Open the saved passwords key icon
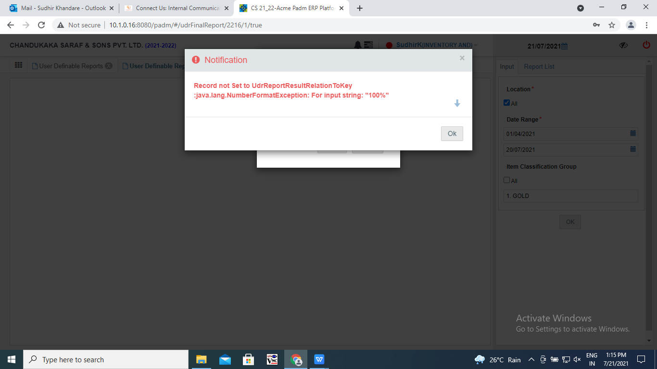The image size is (657, 369). click(x=596, y=25)
